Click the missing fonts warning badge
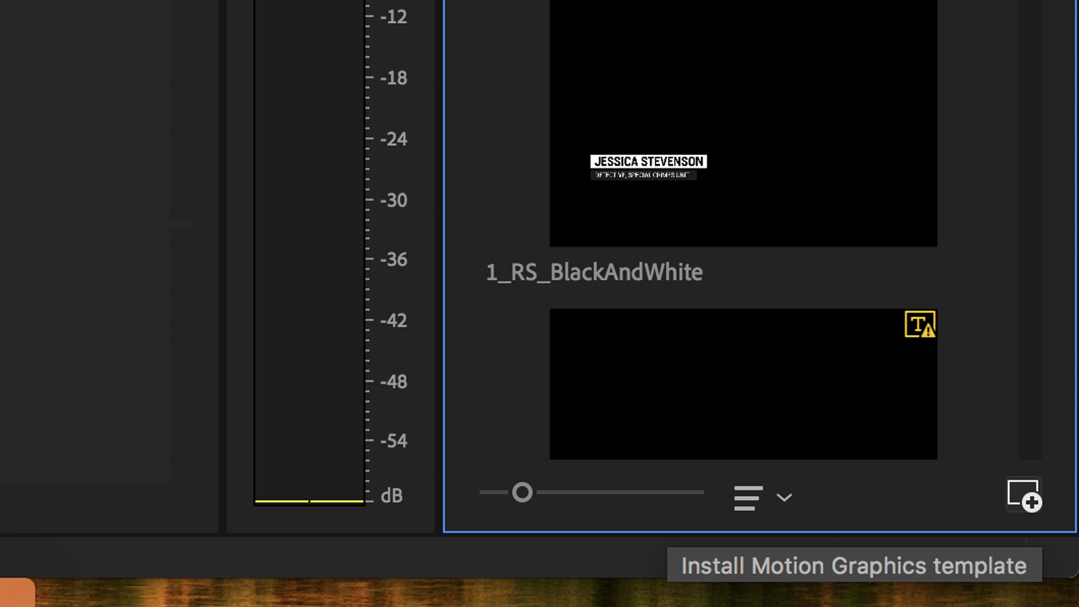Viewport: 1079px width, 607px height. tap(920, 324)
